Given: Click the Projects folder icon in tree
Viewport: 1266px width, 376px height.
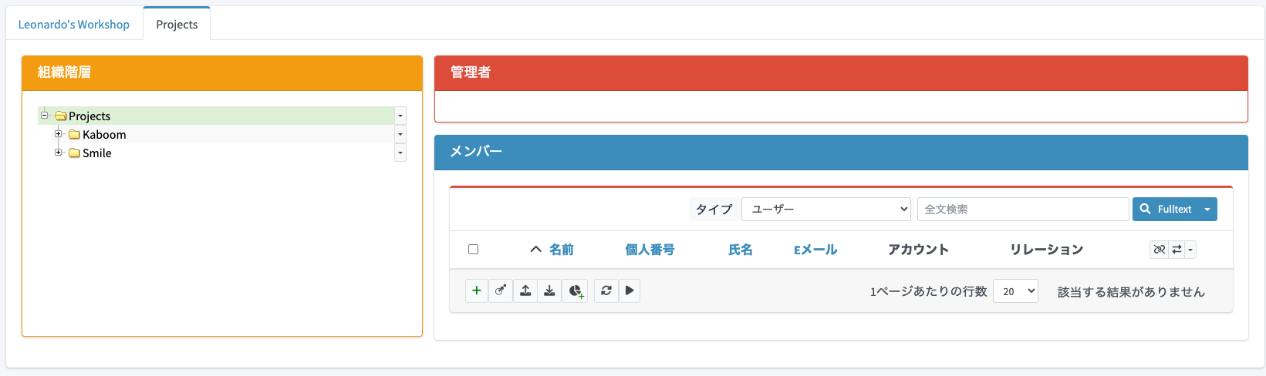Looking at the screenshot, I should 61,116.
